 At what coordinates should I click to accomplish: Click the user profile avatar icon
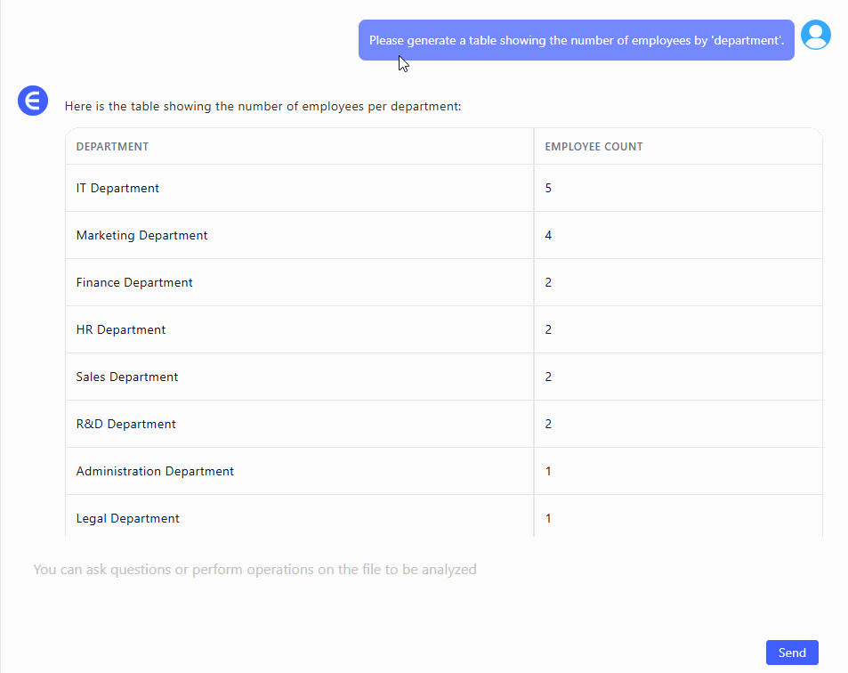click(815, 35)
